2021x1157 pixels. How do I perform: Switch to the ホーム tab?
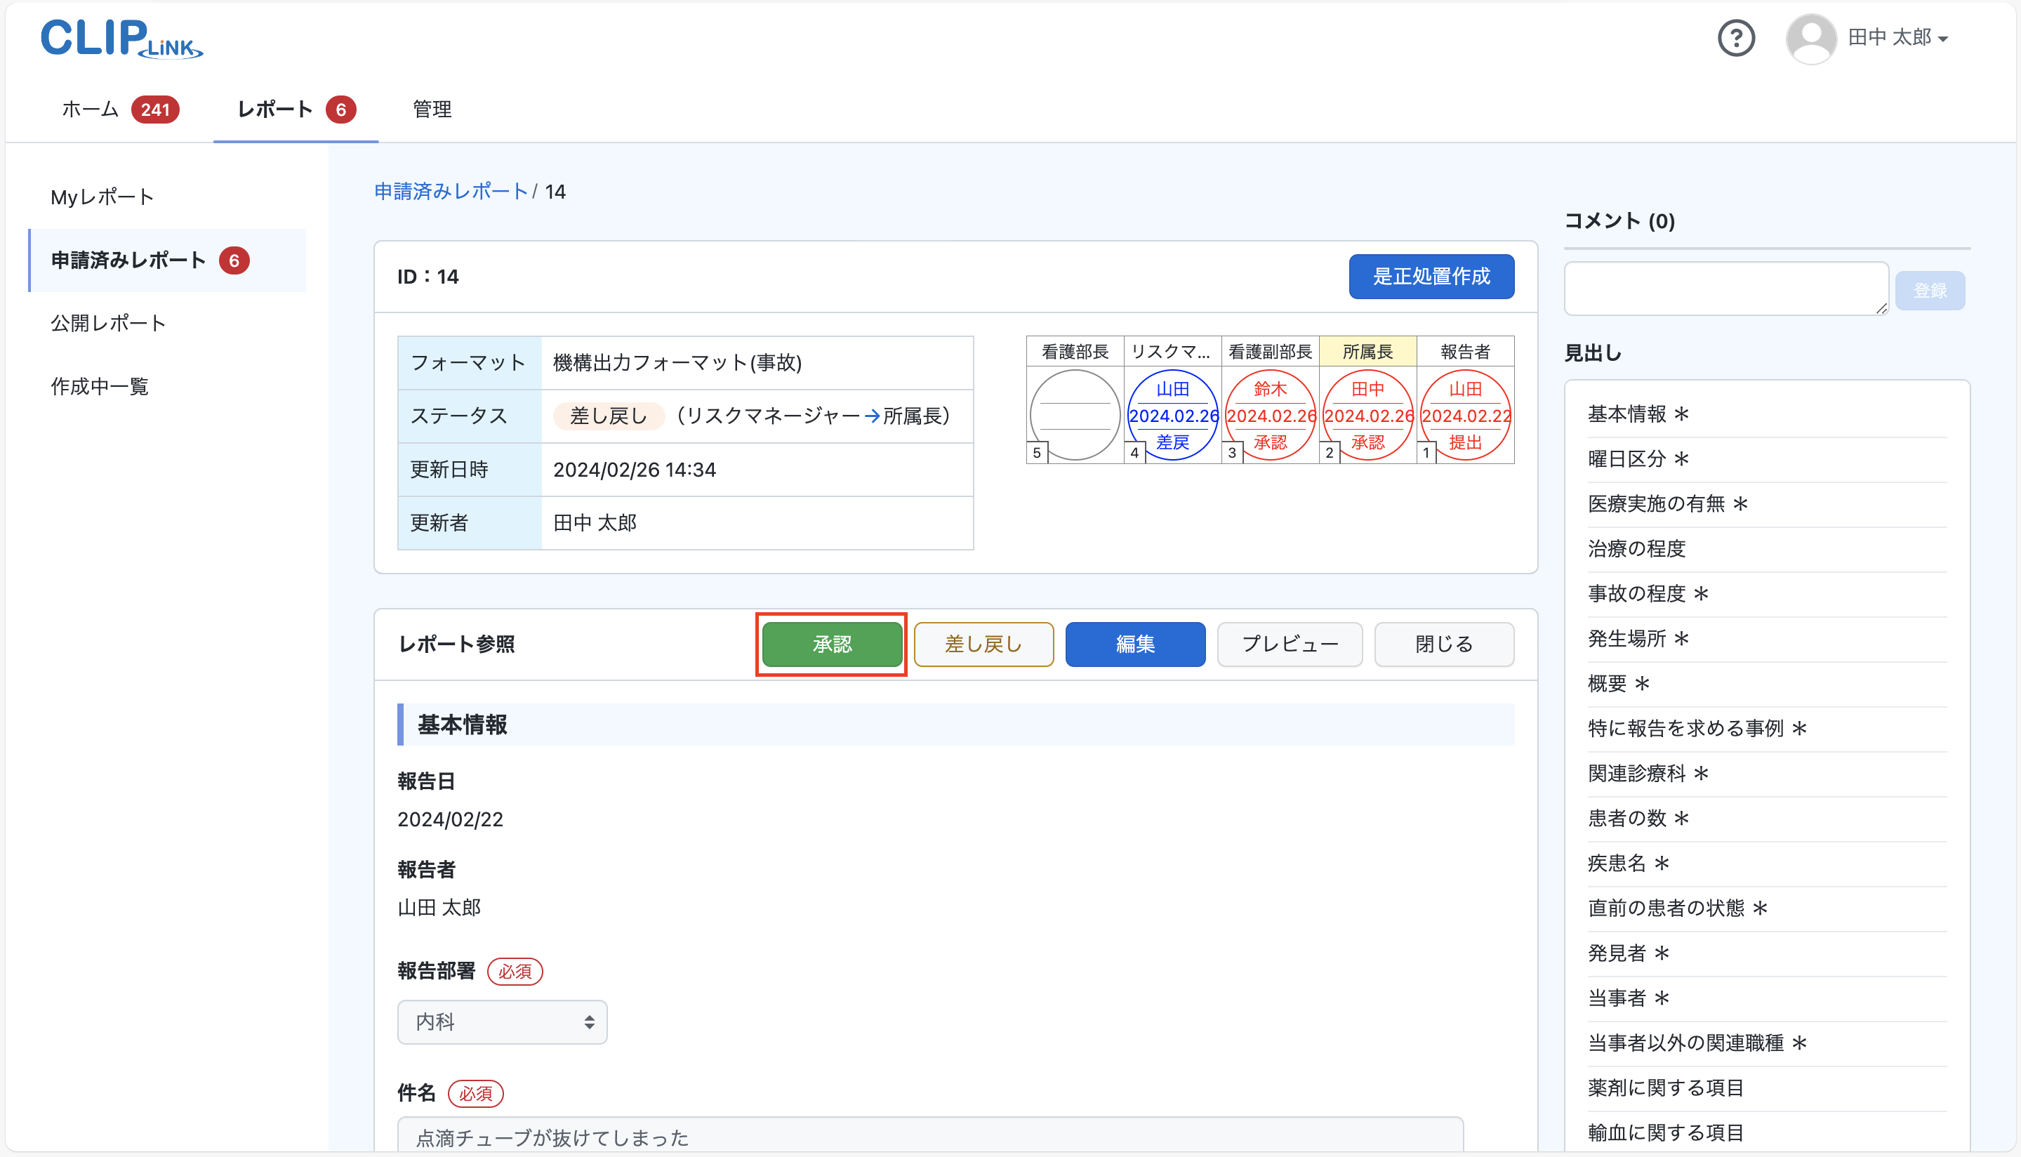pyautogui.click(x=89, y=110)
